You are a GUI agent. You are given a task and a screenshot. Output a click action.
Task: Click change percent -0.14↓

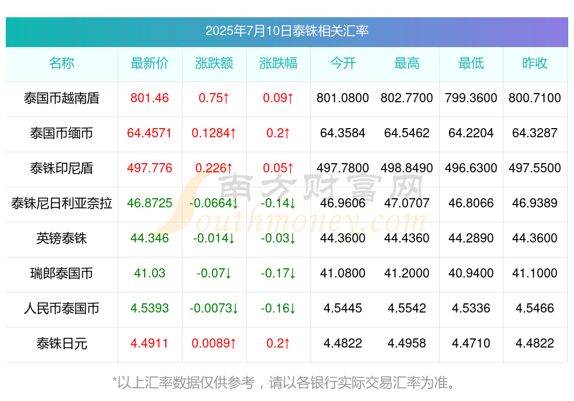(278, 203)
